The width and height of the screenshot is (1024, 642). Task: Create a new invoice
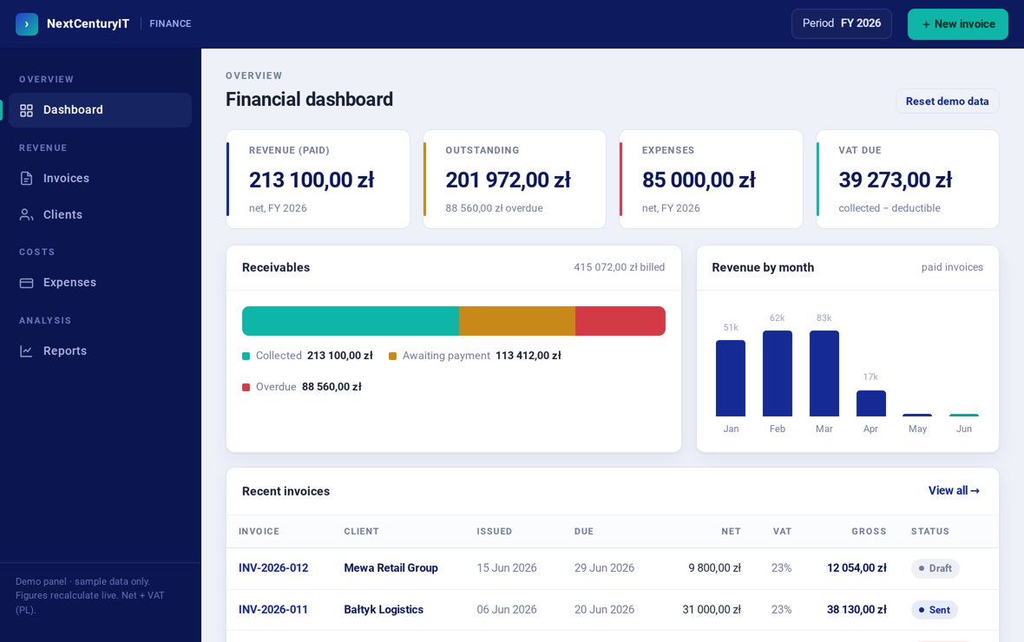point(957,24)
